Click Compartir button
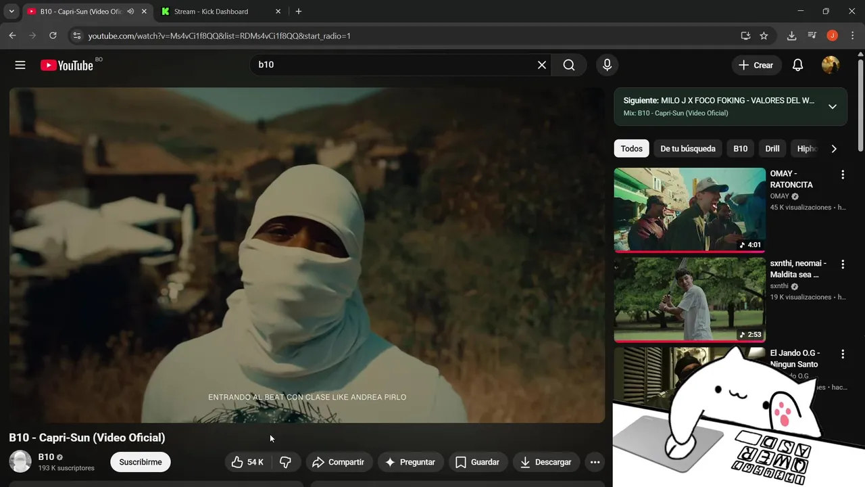This screenshot has height=487, width=865. (x=339, y=462)
